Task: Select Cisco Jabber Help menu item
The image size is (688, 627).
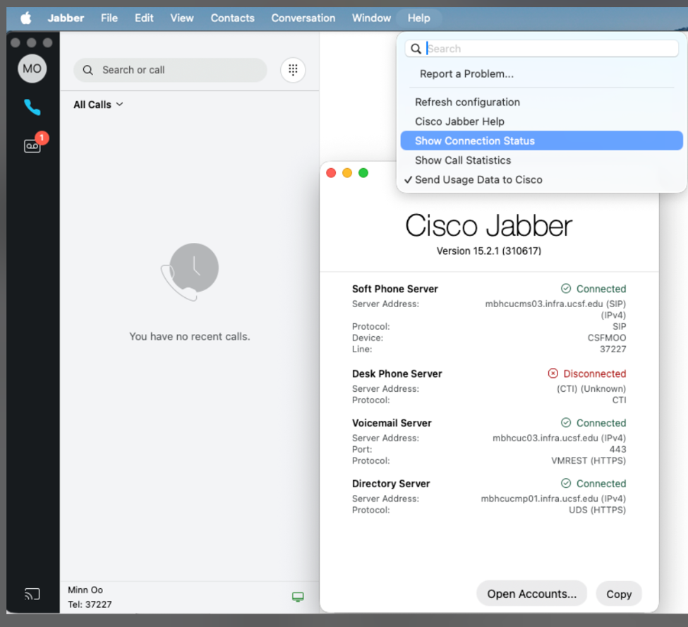Action: [x=541, y=121]
